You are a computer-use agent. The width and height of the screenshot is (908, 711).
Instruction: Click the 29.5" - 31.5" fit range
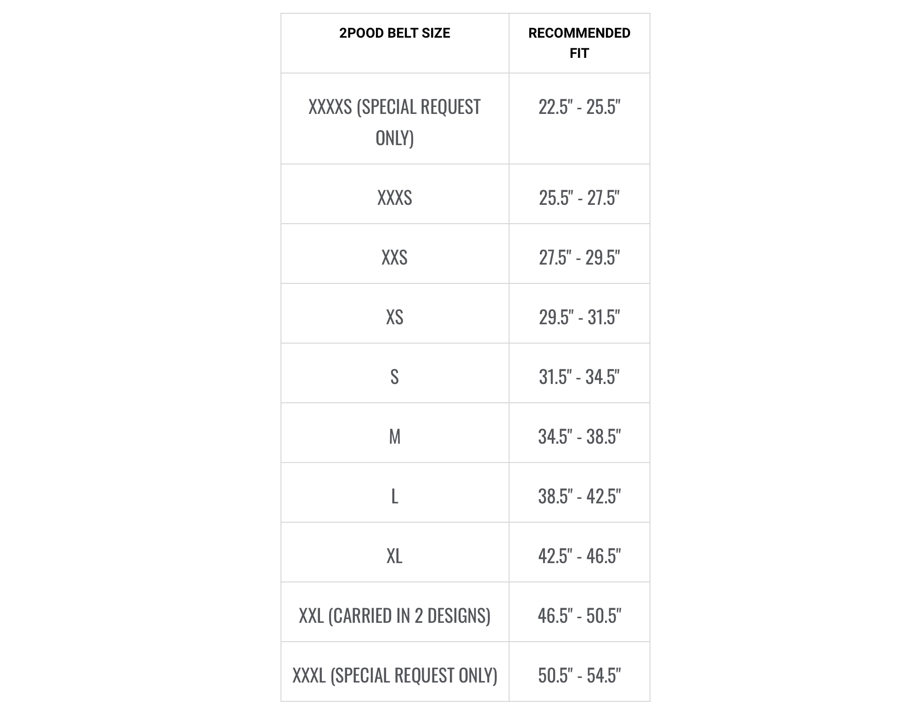point(579,317)
